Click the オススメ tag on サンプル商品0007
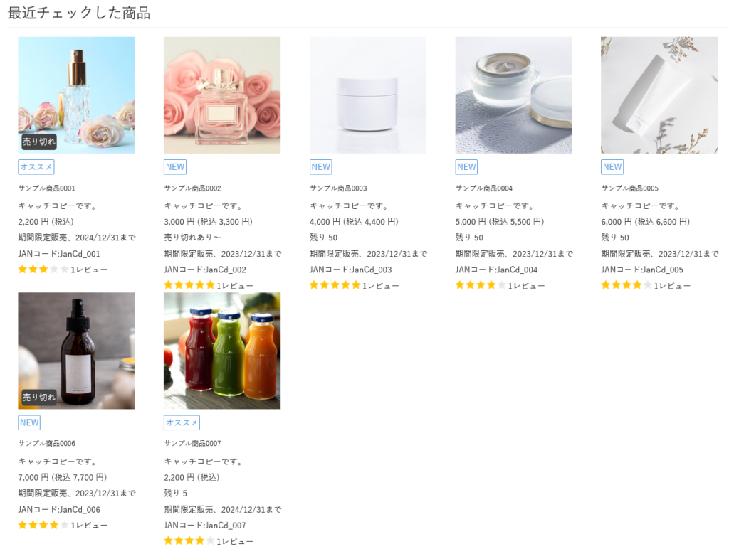 coord(182,422)
